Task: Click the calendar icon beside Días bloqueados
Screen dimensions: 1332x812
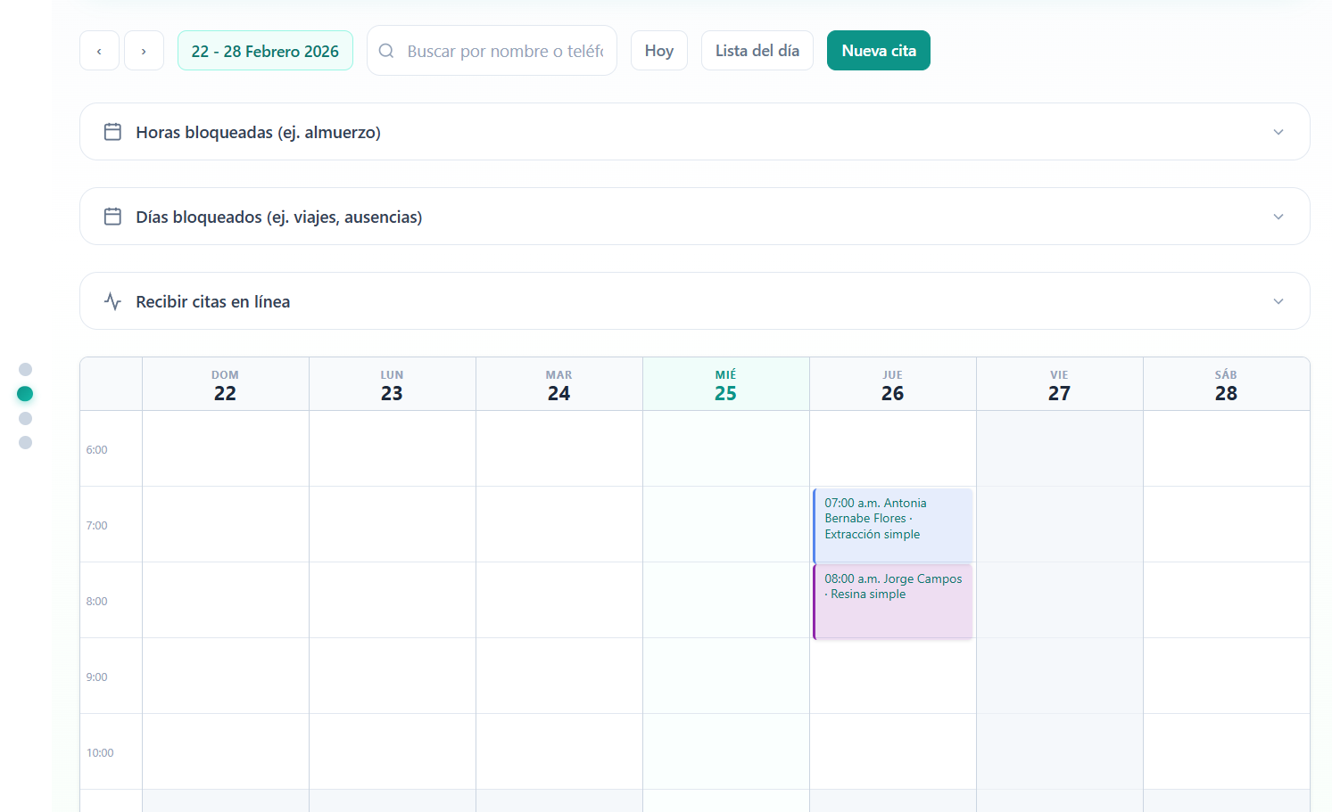Action: (x=112, y=216)
